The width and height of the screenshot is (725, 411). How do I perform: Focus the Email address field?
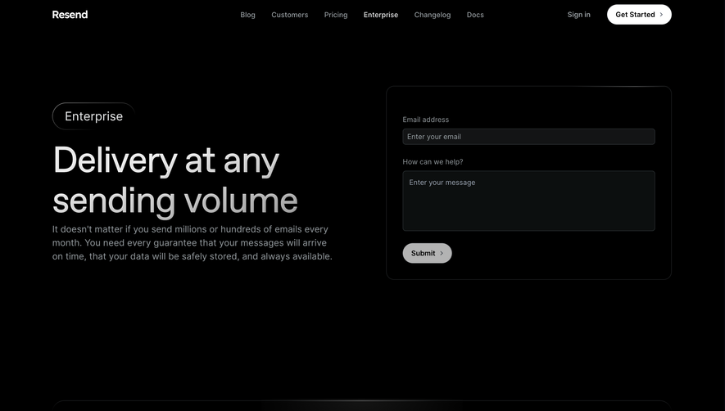(528, 137)
